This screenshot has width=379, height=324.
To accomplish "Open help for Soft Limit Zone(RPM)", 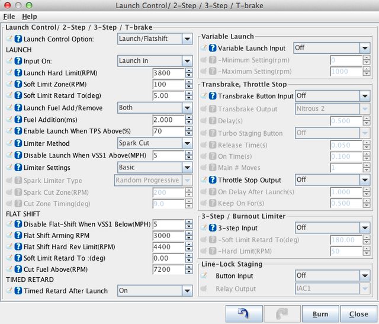I will 18,84.
